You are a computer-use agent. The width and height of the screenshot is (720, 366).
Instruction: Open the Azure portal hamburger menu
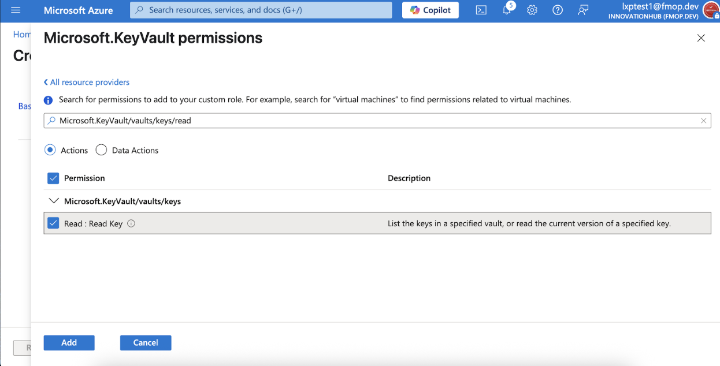point(16,10)
